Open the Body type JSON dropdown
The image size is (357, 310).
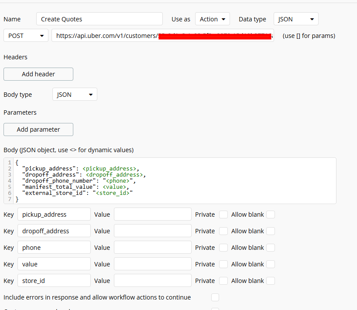(x=75, y=94)
